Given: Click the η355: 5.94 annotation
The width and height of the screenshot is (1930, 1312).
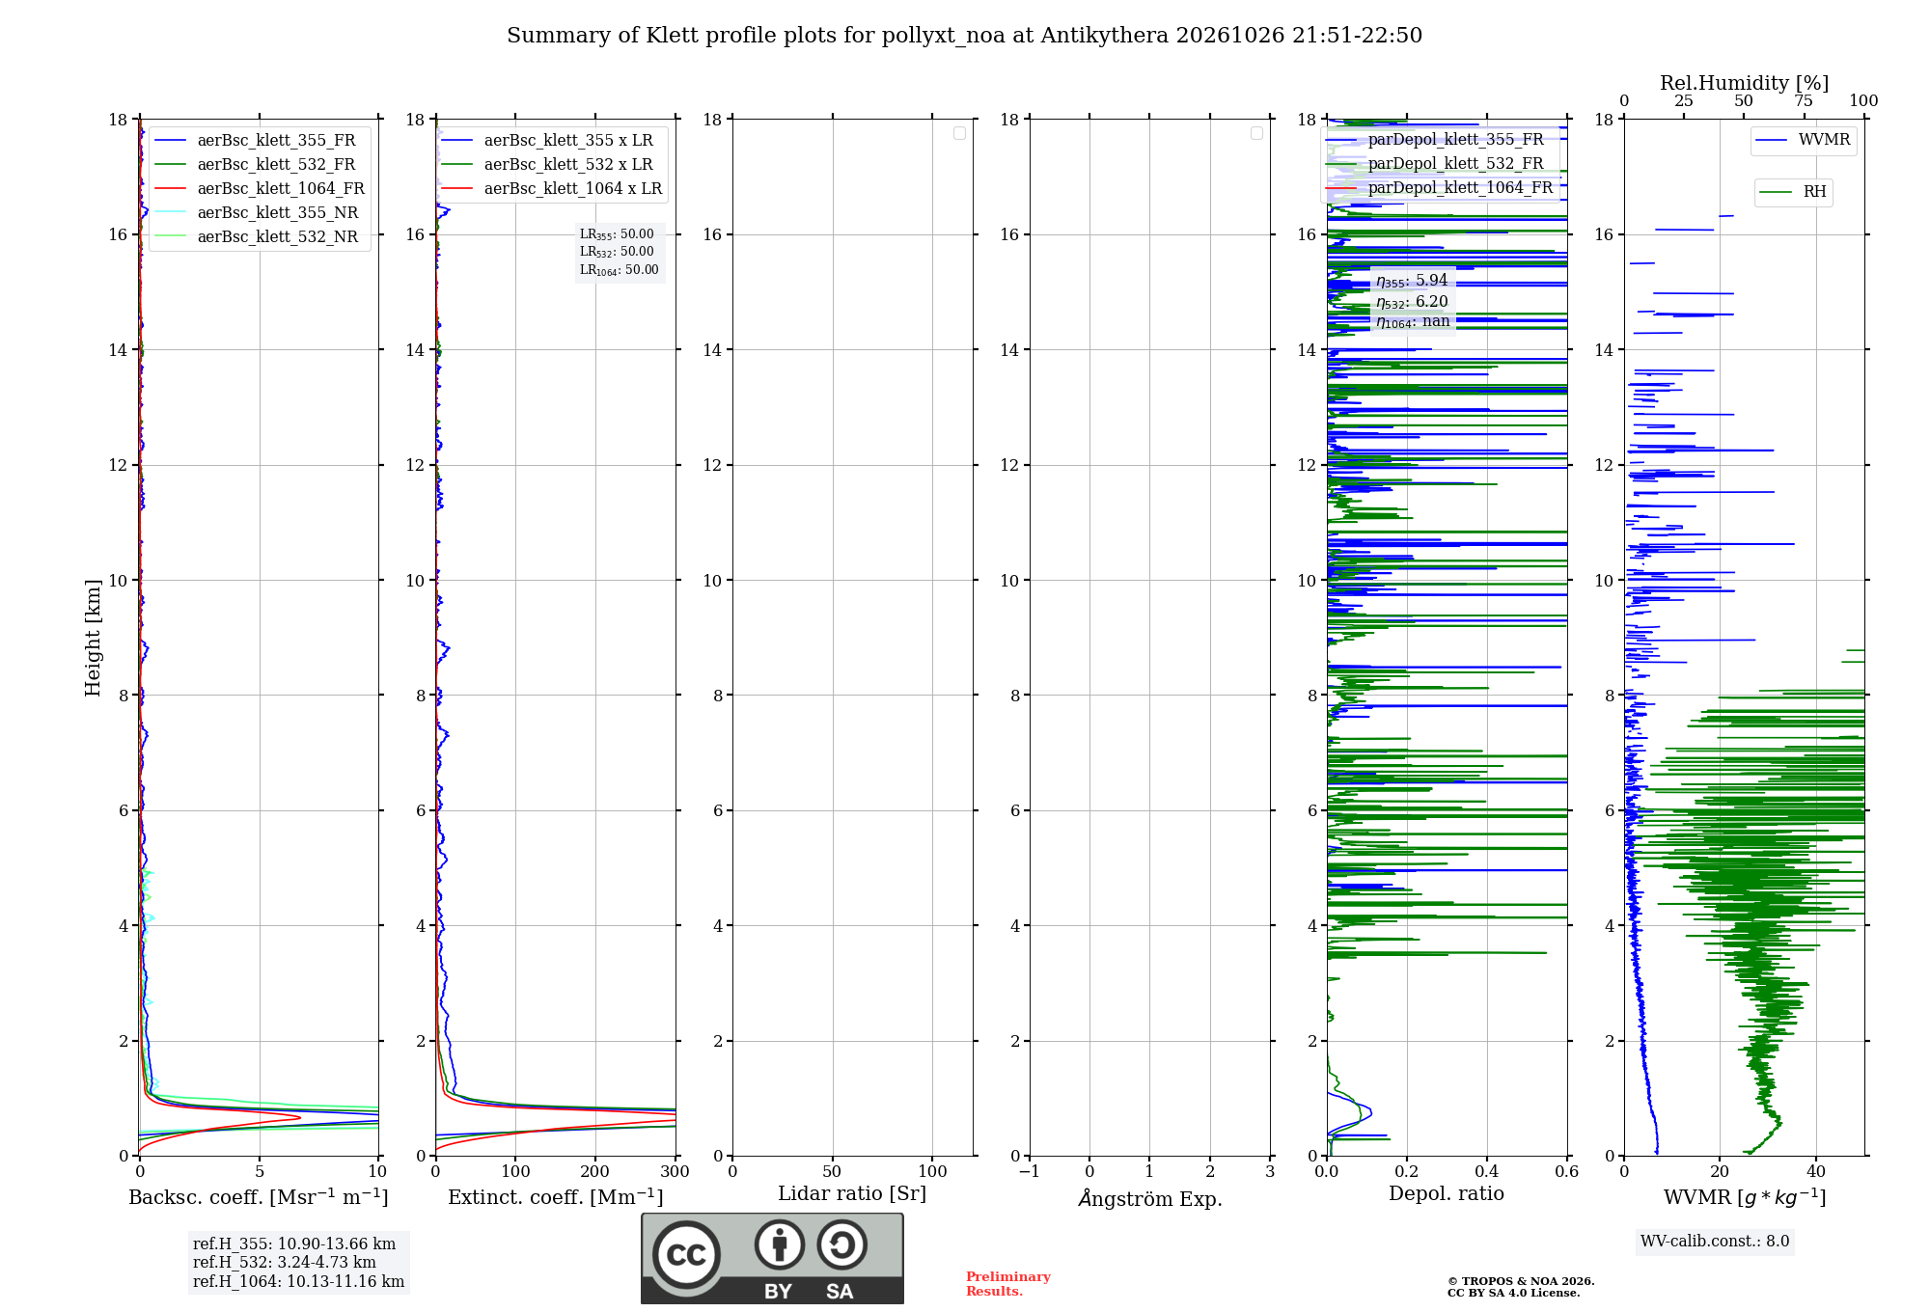Looking at the screenshot, I should click(x=1412, y=281).
